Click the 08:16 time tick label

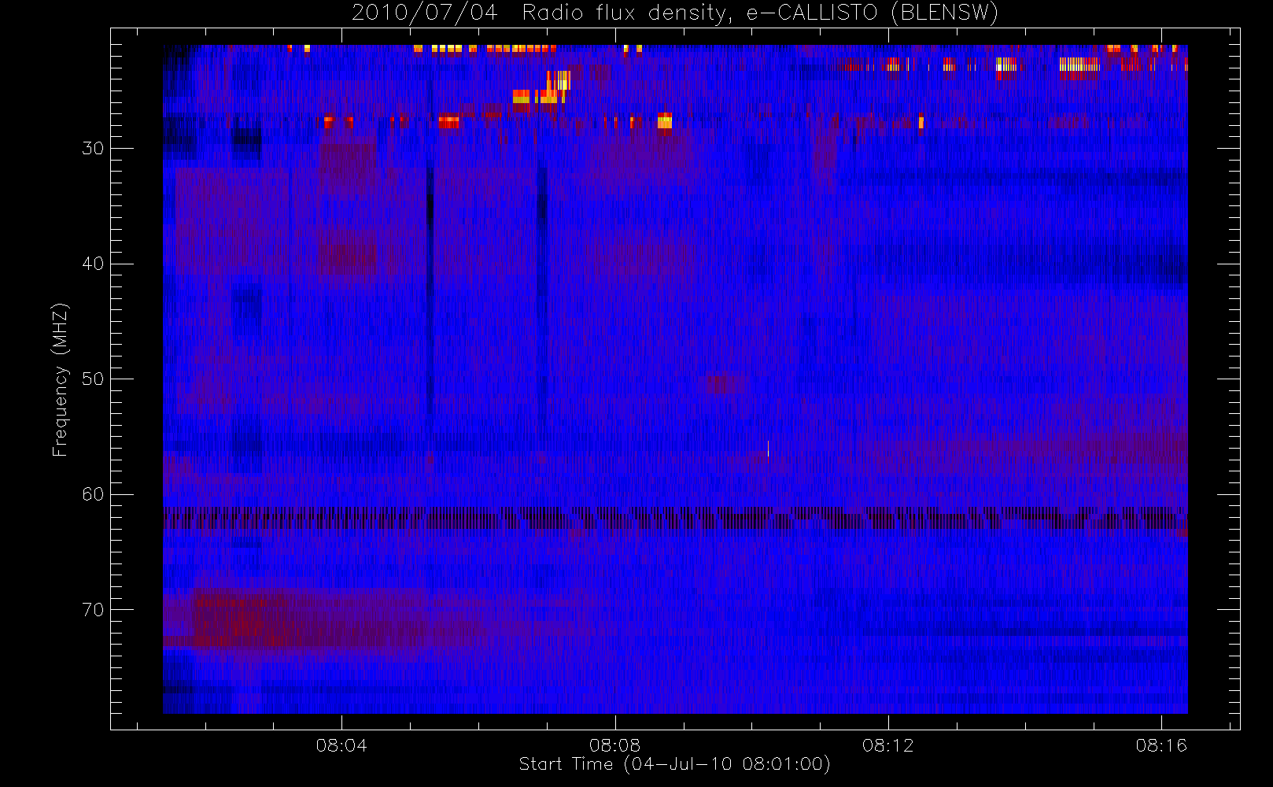click(x=1160, y=745)
